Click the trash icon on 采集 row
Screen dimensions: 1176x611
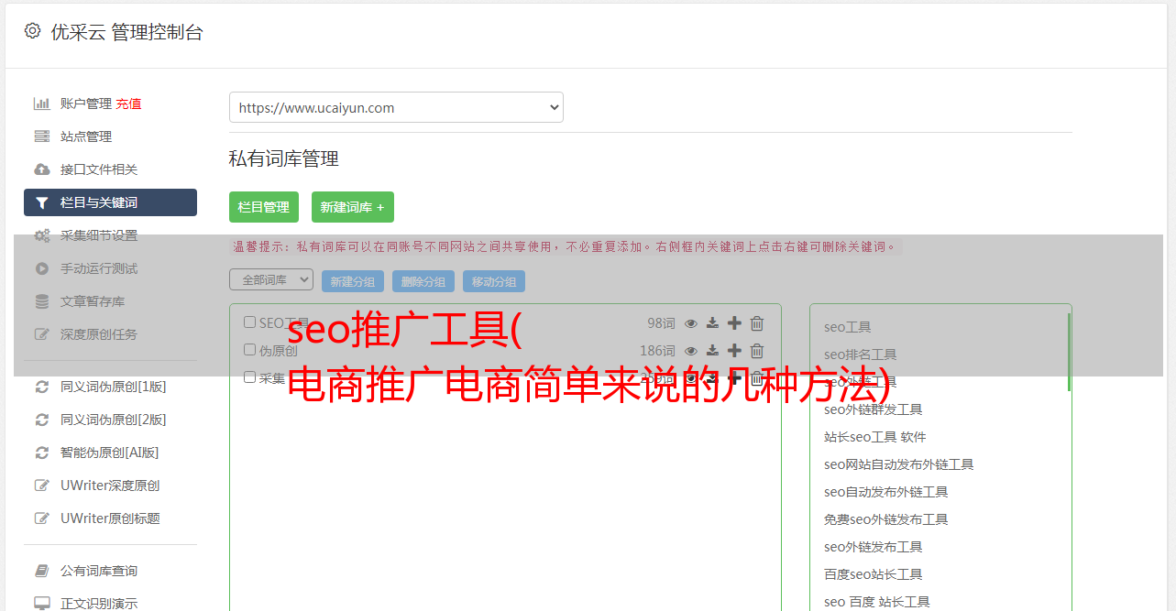point(757,378)
